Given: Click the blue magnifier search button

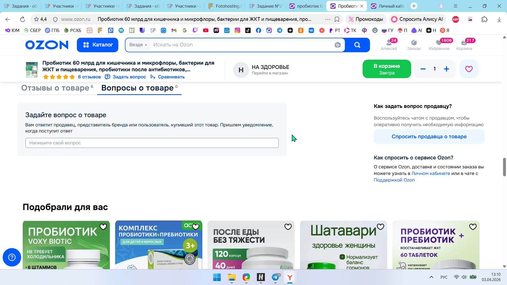Looking at the screenshot, I should click(357, 45).
